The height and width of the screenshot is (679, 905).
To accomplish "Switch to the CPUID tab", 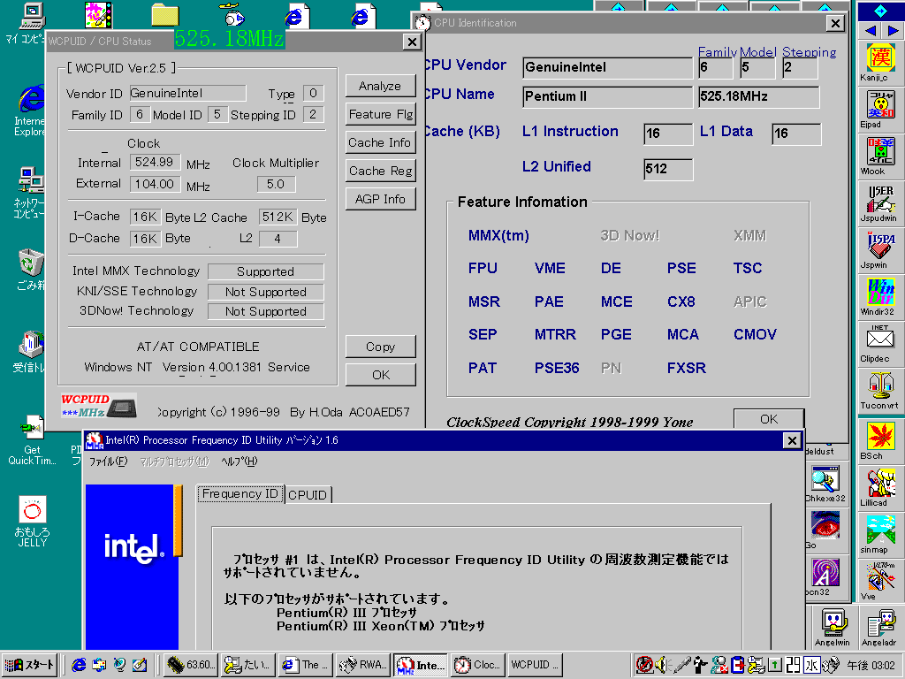I will click(308, 495).
